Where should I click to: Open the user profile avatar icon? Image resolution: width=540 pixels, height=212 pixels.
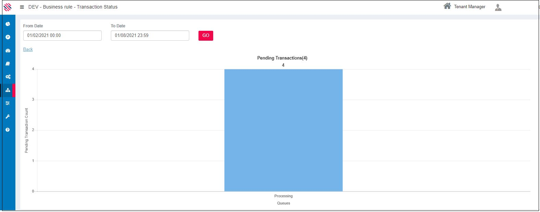[498, 8]
